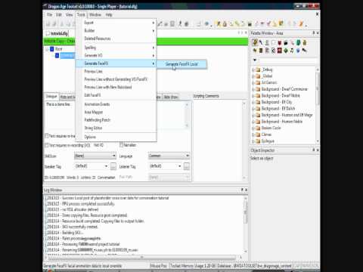The image size is (363, 272).
Task: Open String Editor from Tools menu
Action: pos(116,128)
